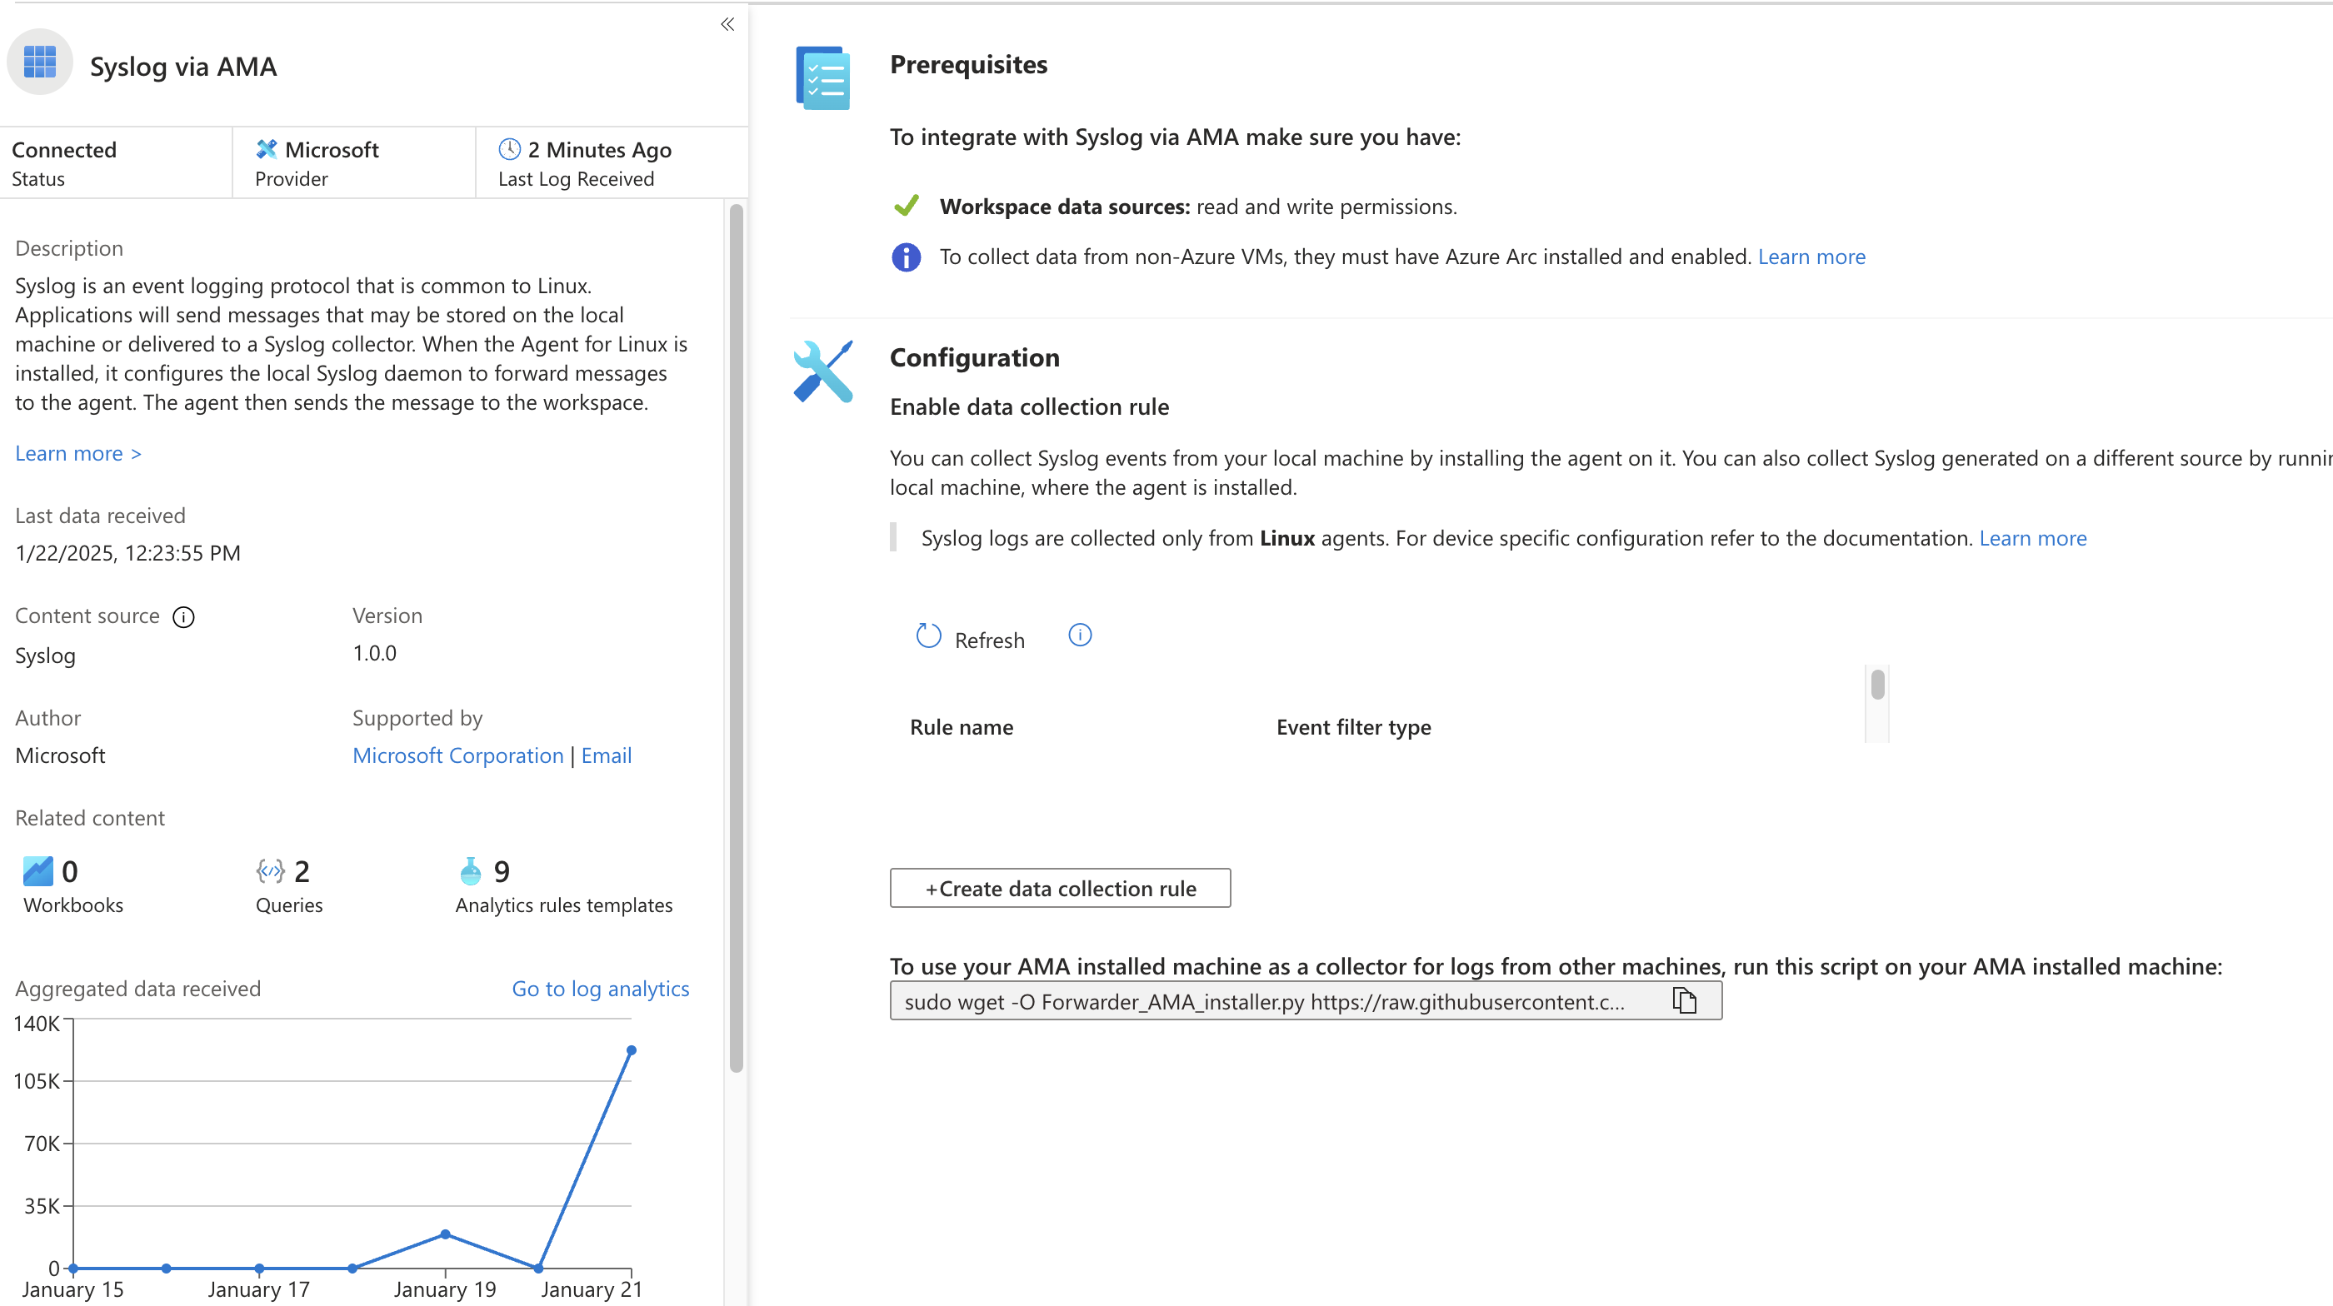Click the last data received timestamp 1/22/2025
The image size is (2333, 1306).
pyautogui.click(x=127, y=553)
